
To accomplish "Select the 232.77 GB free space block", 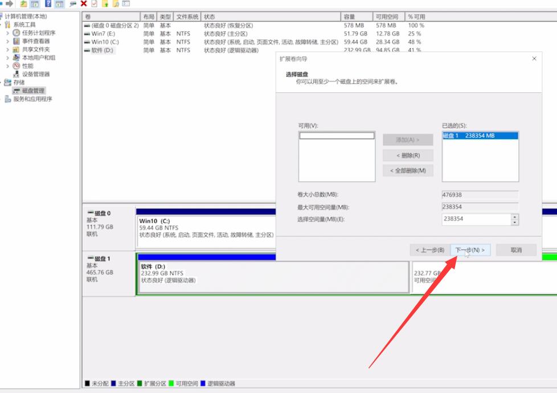I will [484, 277].
